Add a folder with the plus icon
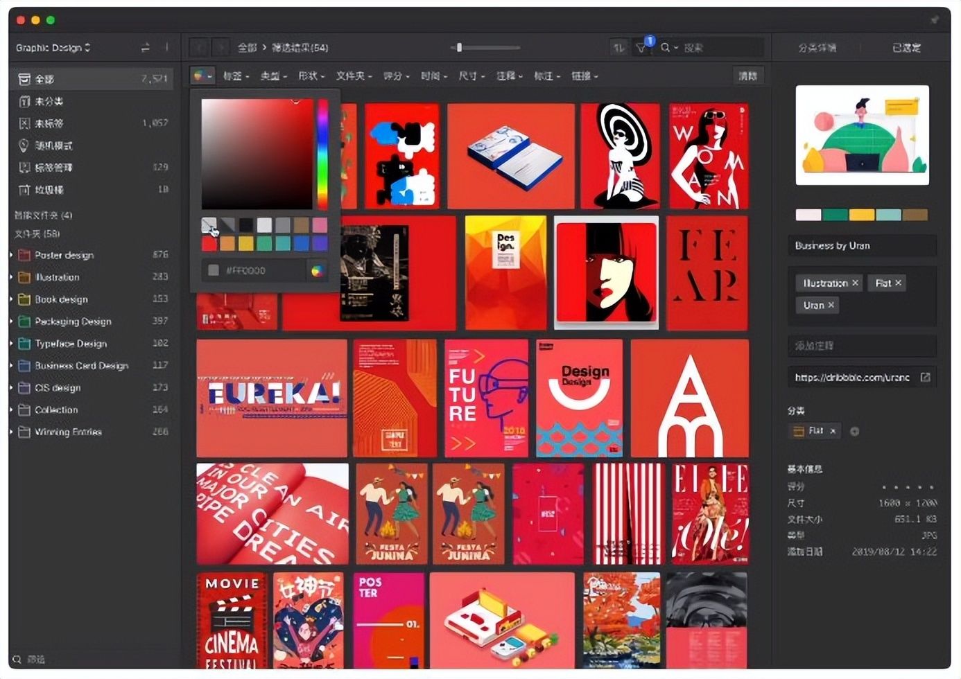 [x=854, y=431]
